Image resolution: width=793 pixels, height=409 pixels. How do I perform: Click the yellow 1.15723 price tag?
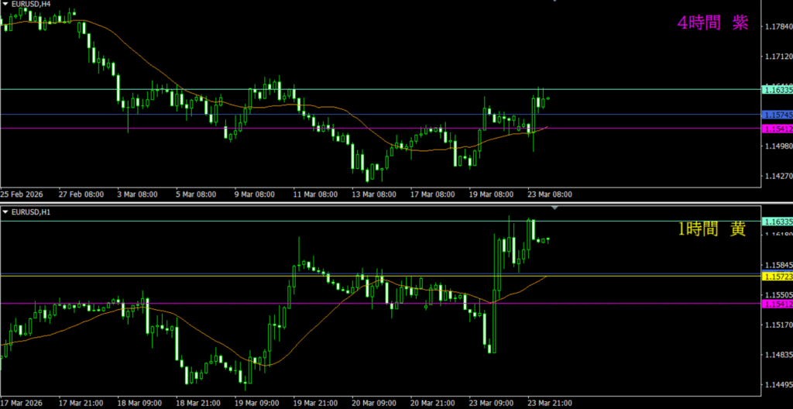tap(777, 277)
